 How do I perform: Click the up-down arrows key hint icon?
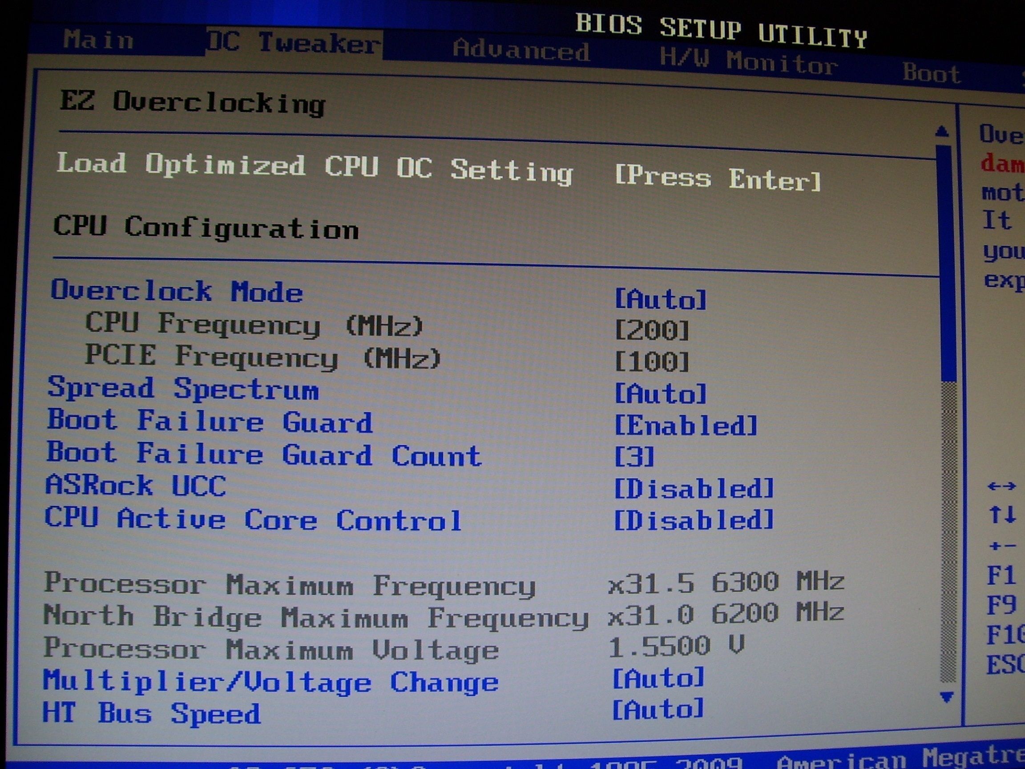1002,515
